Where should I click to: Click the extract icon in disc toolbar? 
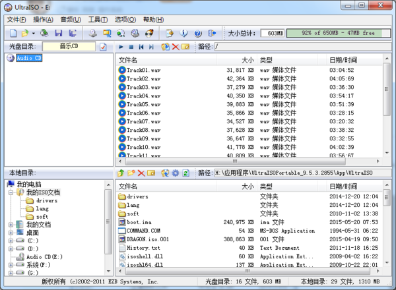[166, 47]
